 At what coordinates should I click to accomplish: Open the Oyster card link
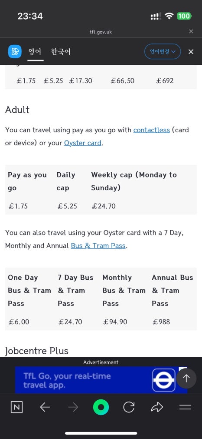point(83,143)
